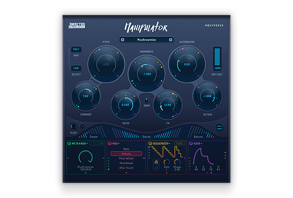The height and width of the screenshot is (198, 293).
Task: Click the Harmonics knob
Action: pos(146,74)
